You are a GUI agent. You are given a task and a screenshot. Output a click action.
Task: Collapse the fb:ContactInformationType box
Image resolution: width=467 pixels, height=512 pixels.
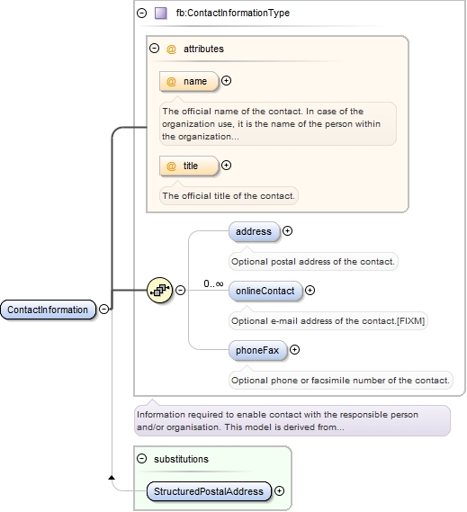tap(142, 13)
